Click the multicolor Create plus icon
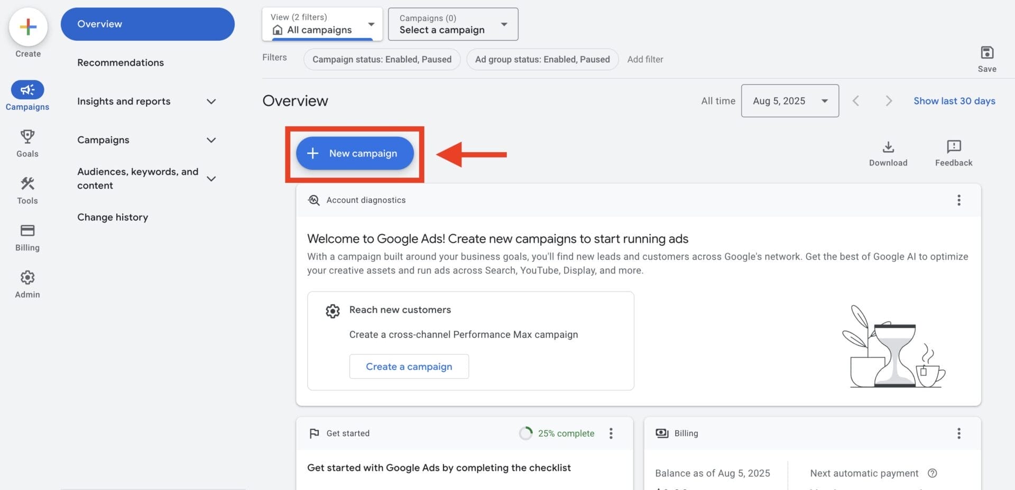The image size is (1015, 490). pos(28,26)
